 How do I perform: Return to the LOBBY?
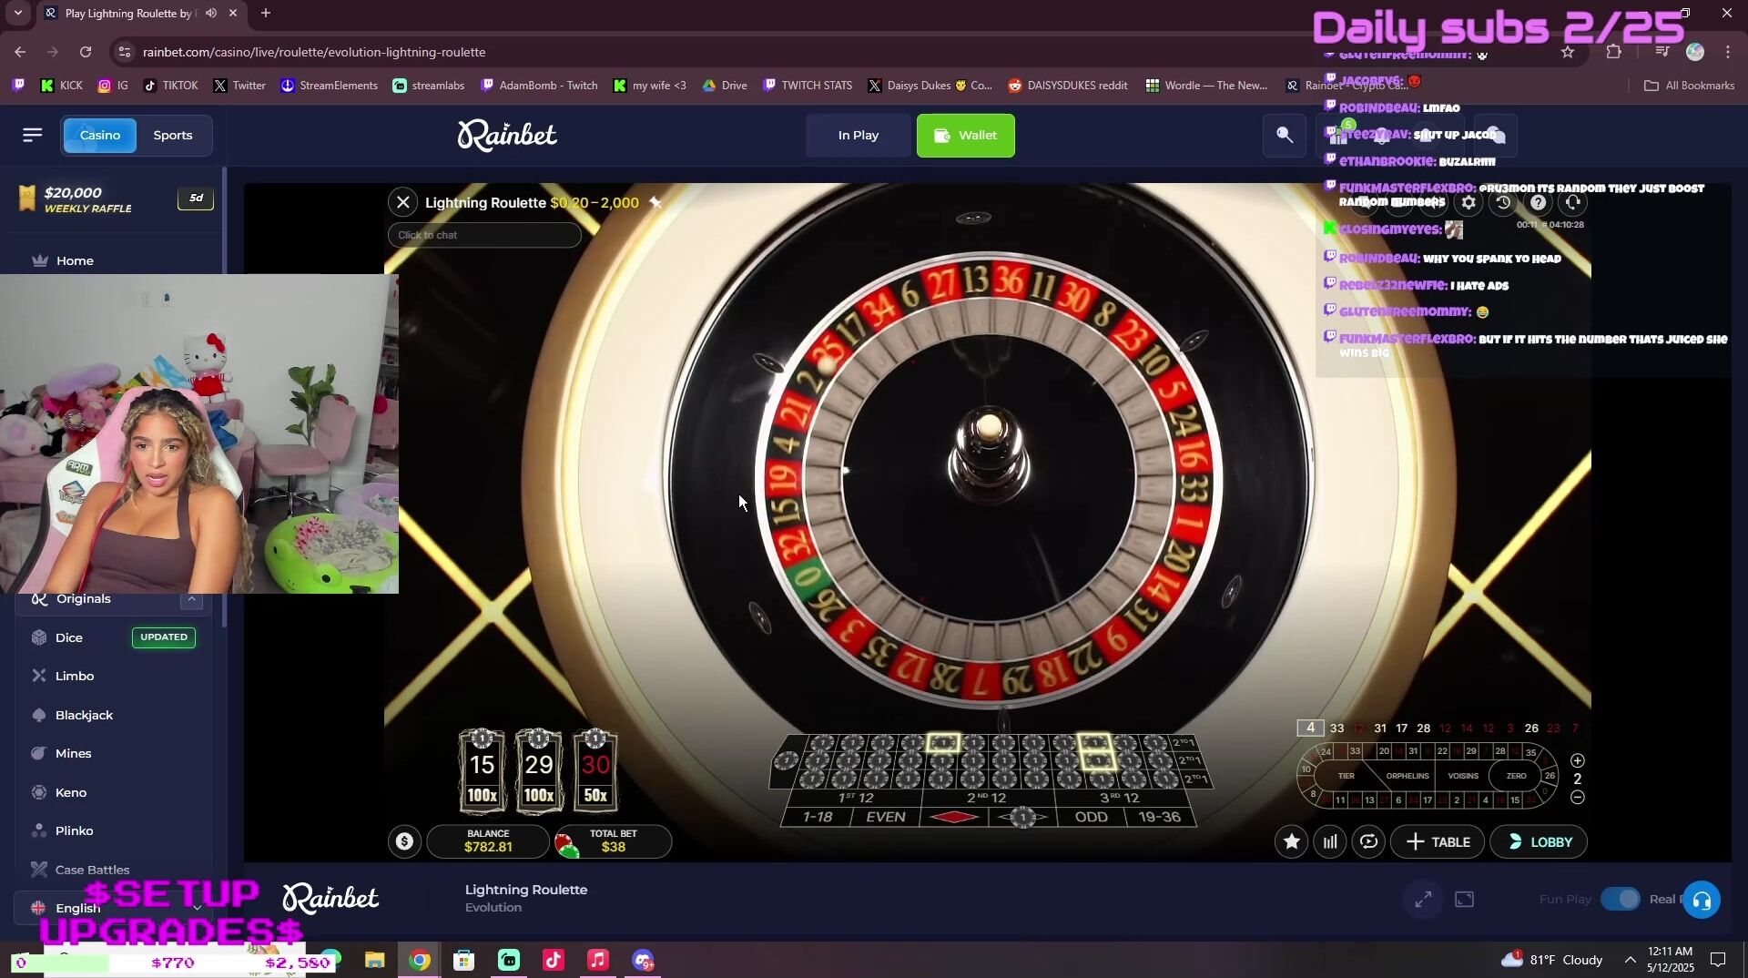click(x=1539, y=841)
